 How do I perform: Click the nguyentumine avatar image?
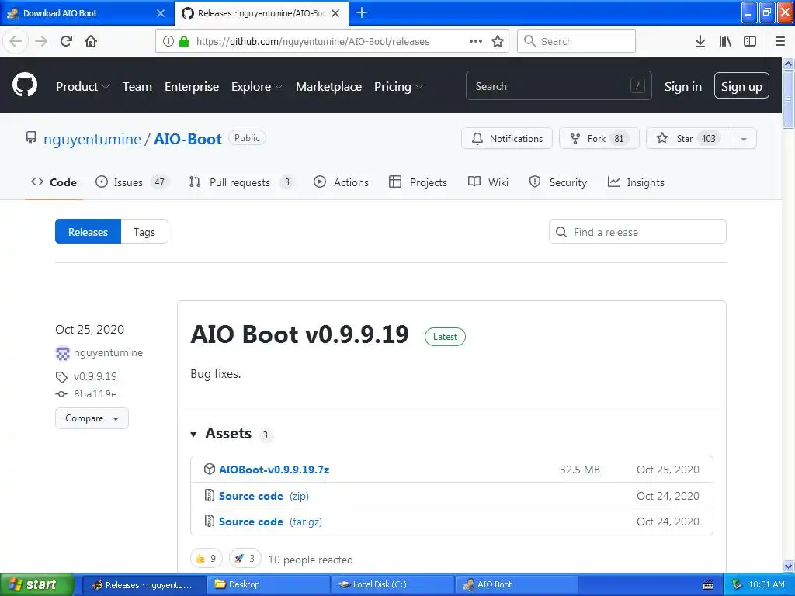[x=63, y=353]
